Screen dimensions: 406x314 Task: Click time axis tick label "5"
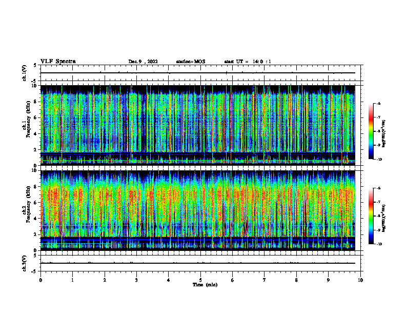[200, 280]
